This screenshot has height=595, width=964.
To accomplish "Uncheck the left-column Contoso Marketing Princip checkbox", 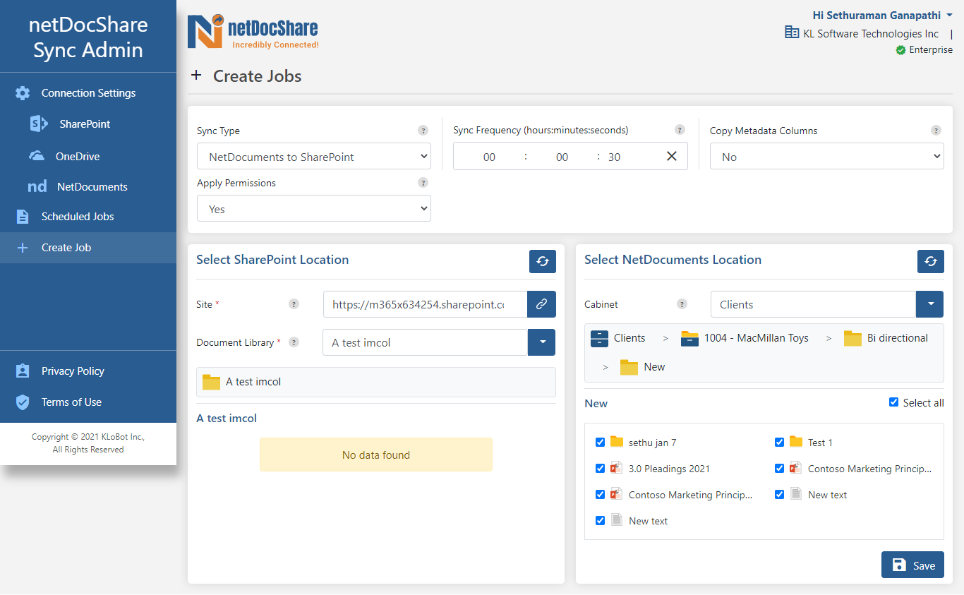I will 600,495.
